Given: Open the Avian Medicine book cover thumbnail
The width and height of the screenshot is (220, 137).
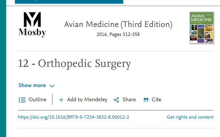Looking at the screenshot, I should point(201,28).
